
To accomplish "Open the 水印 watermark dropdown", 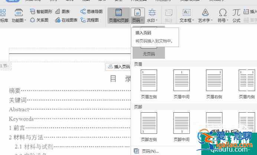I will point(152,16).
